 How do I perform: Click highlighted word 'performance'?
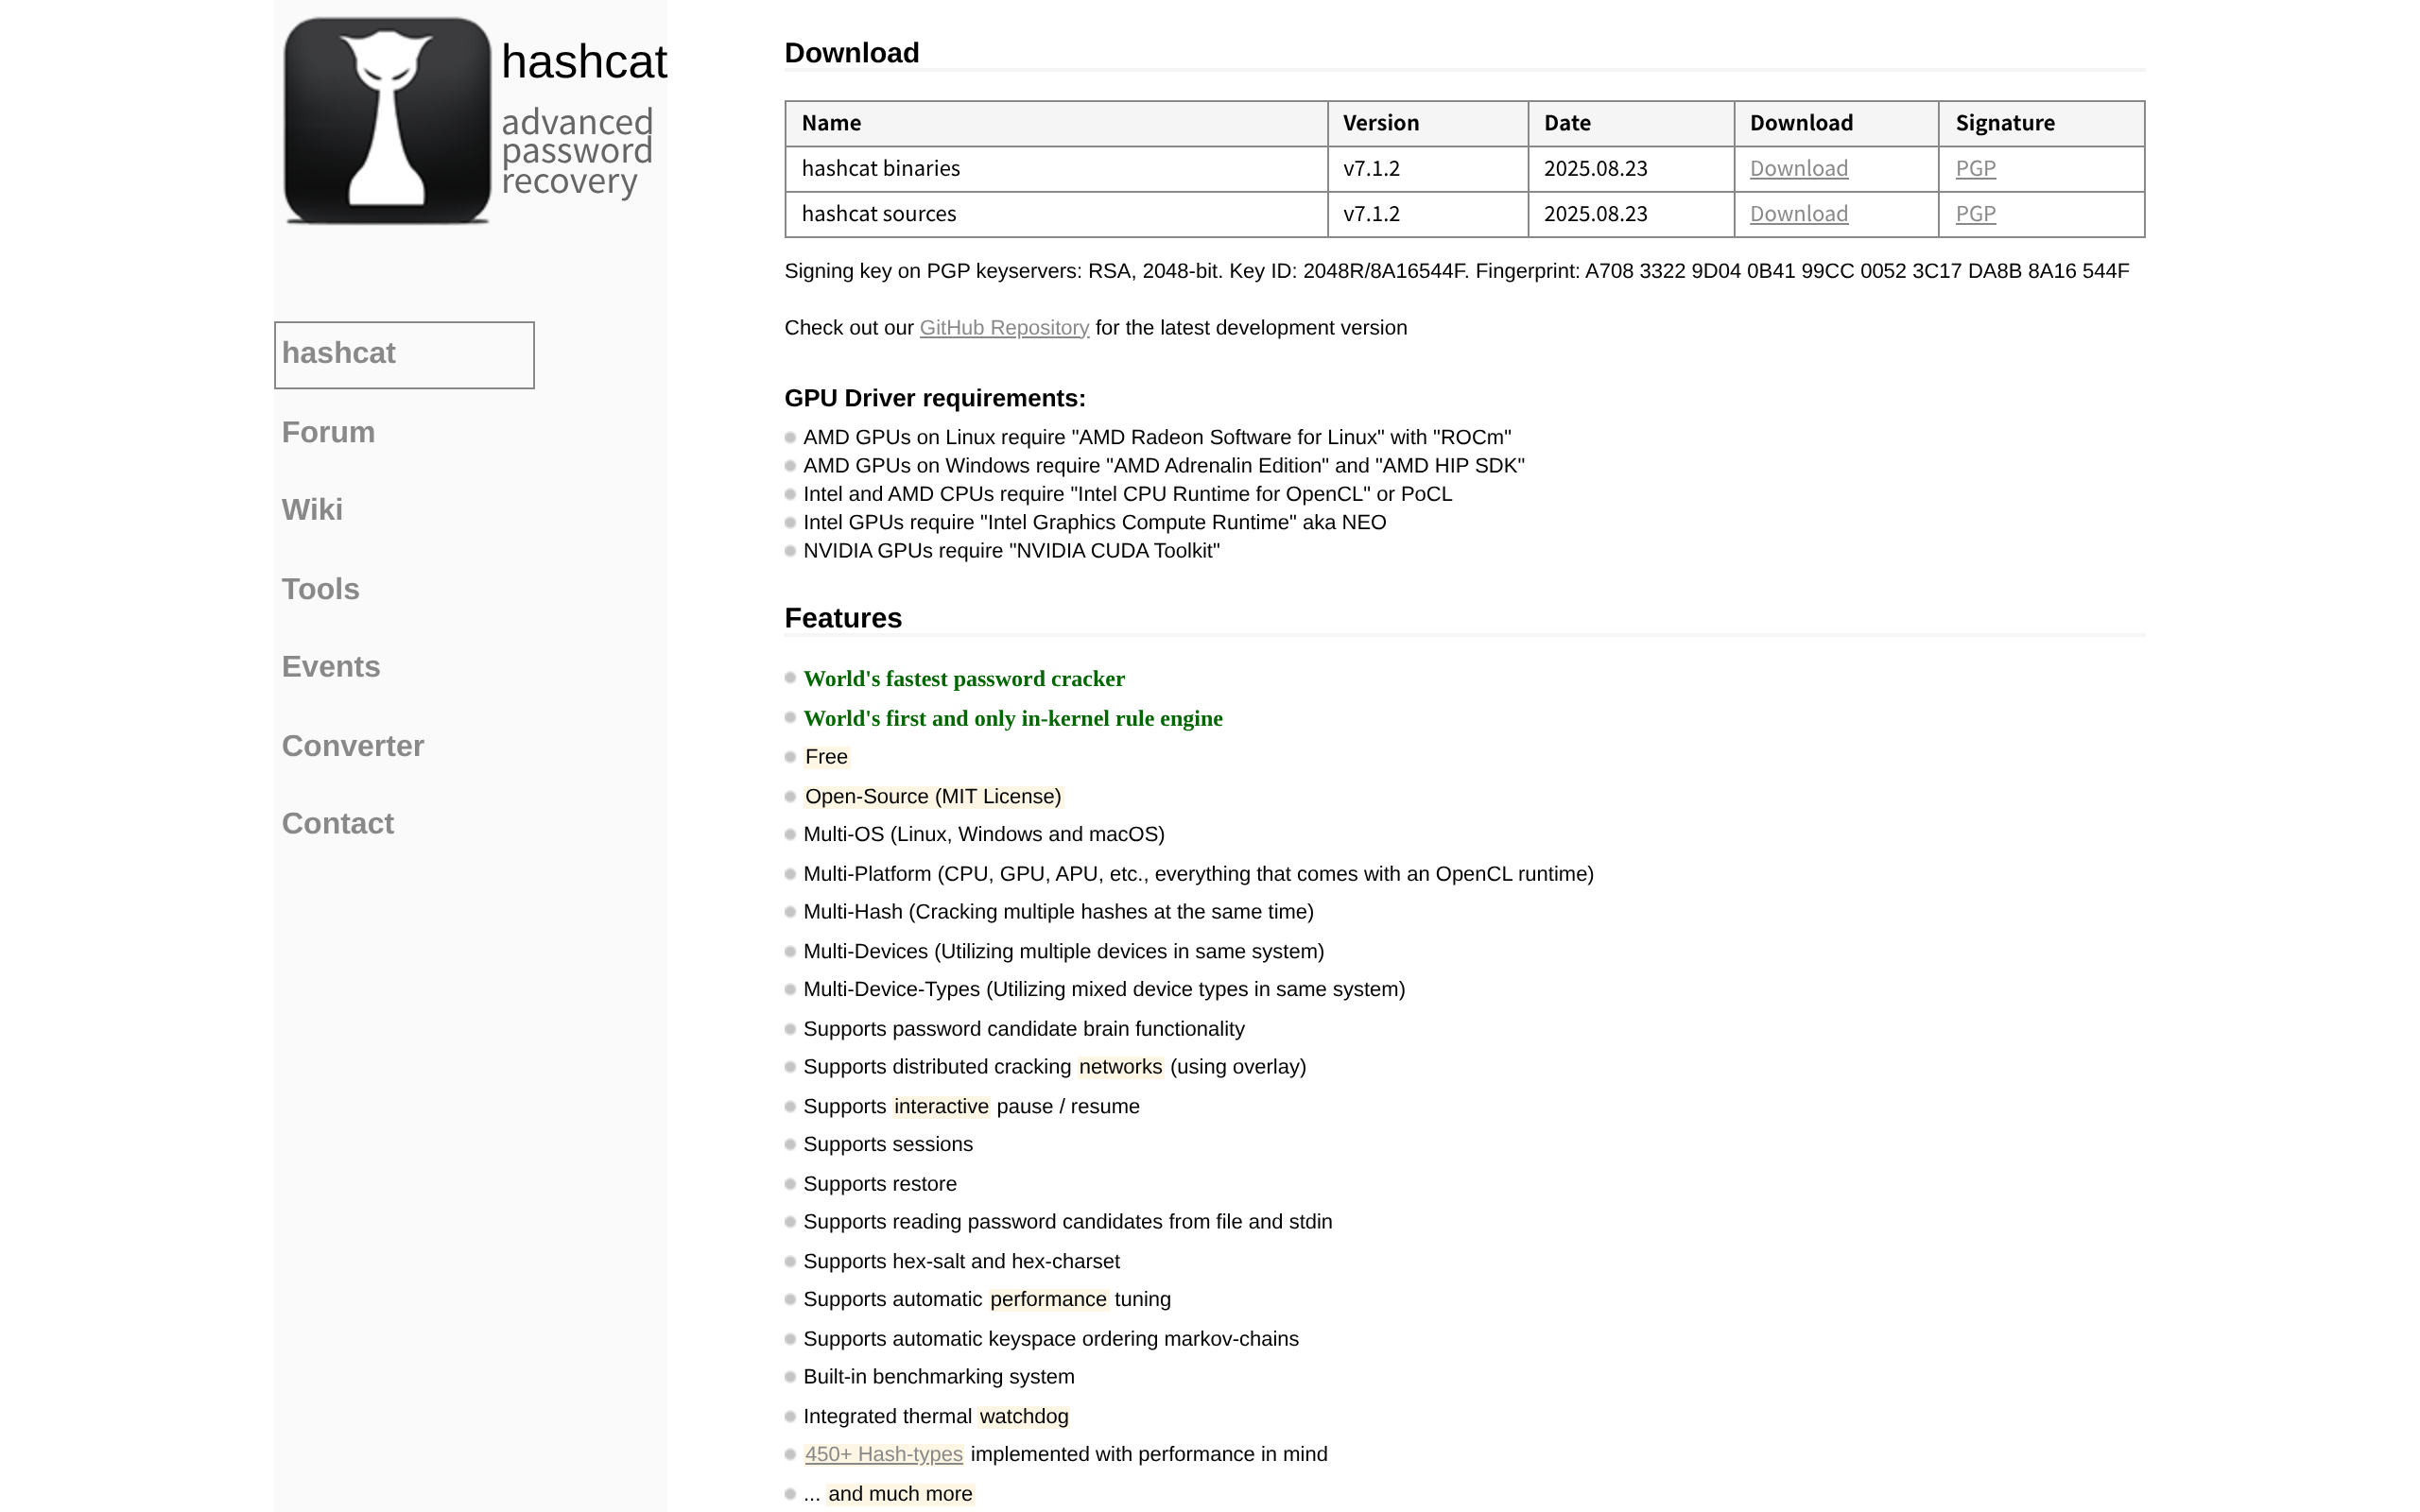1048,1299
